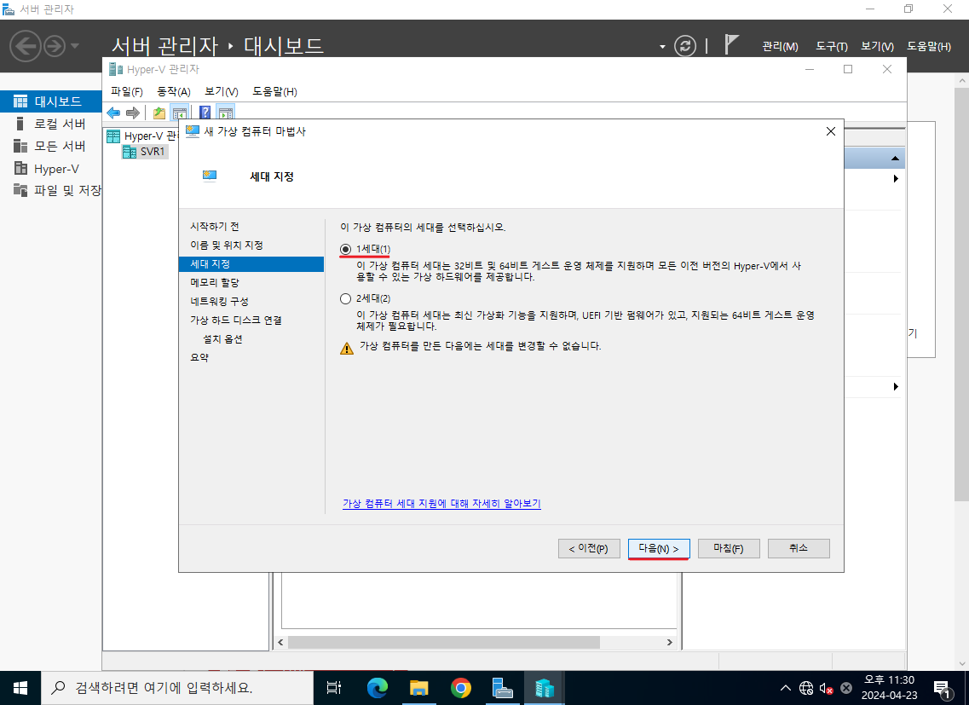Click the muted volume tray icon
Viewport: 969px width, 705px height.
pos(826,688)
